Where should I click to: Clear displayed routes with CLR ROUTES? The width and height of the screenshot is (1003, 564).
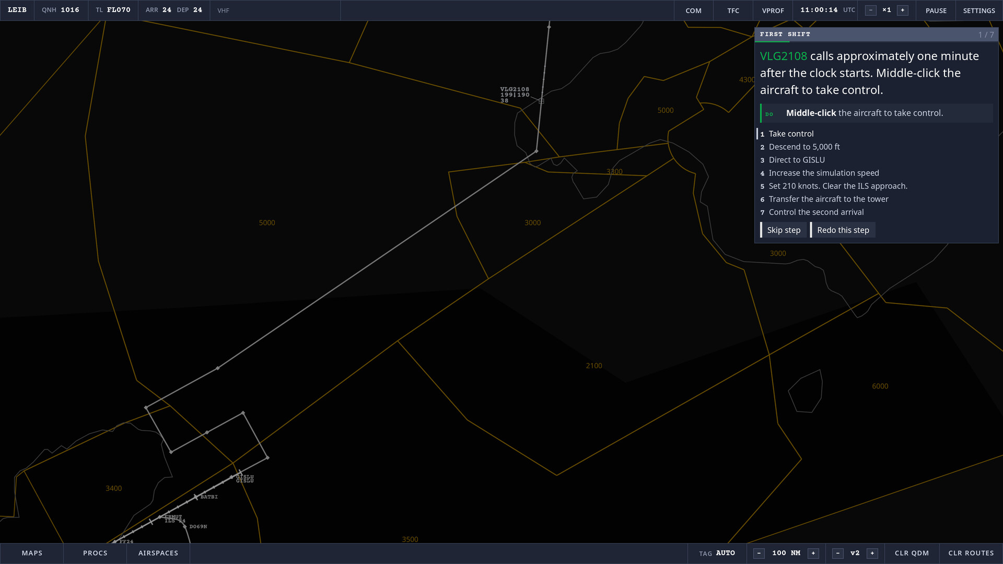971,553
